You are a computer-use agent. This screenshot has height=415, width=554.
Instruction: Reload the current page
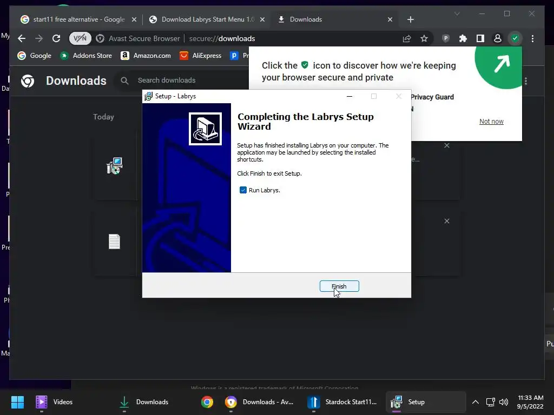(56, 38)
